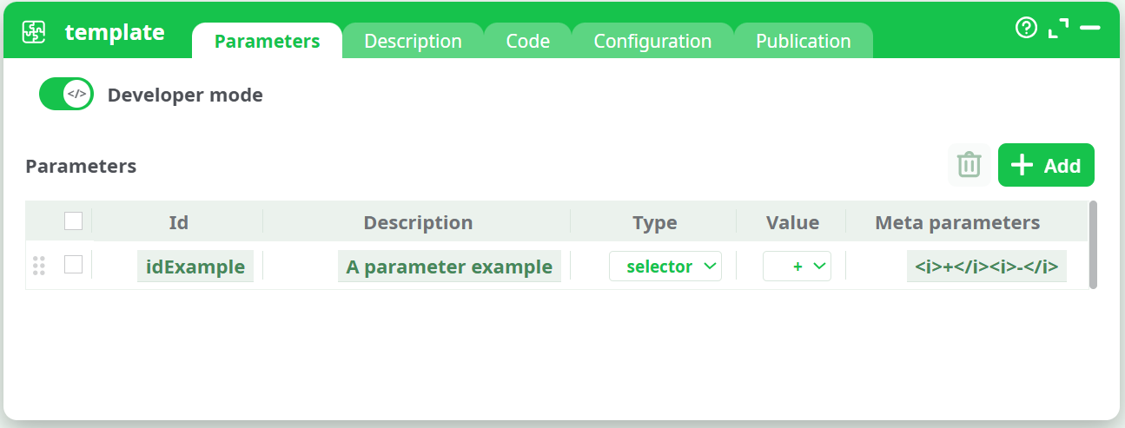Tick the idExample row checkbox
The width and height of the screenshot is (1125, 428).
[x=74, y=265]
